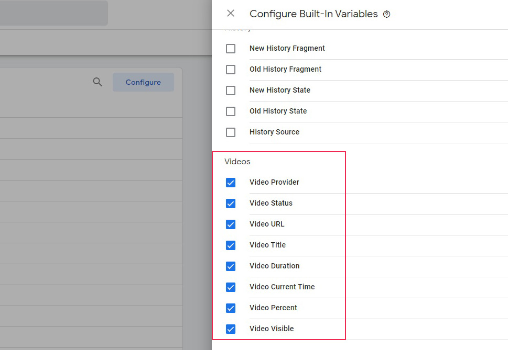Click the 'Configure Built-In Variables' title
Viewport: 508px width, 350px height.
point(314,14)
